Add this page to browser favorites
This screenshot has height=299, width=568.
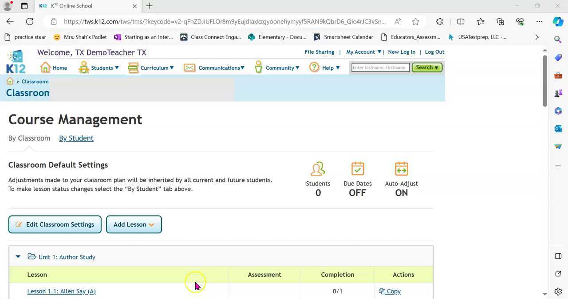415,21
